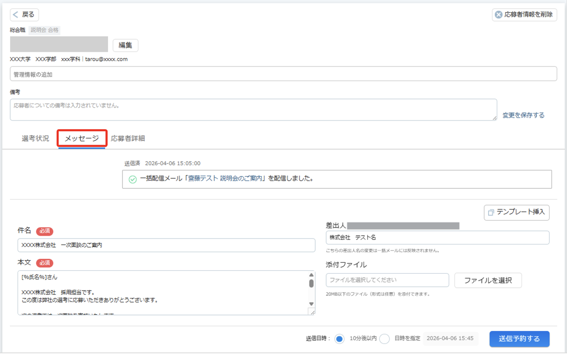
Task: Click the 管理情報の追加 field
Action: pos(283,74)
